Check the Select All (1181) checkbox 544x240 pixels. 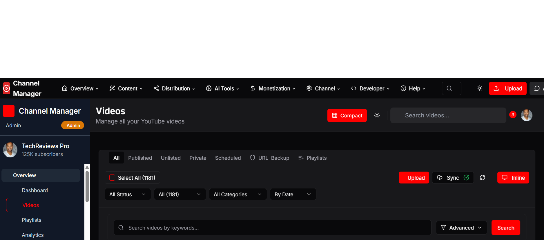click(x=112, y=178)
